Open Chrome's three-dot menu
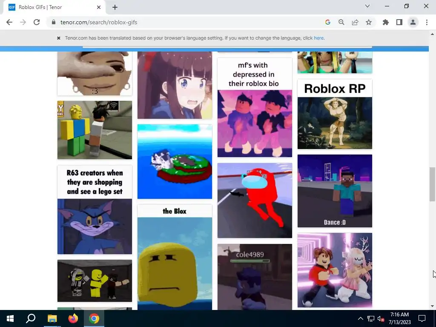Screen dimensions: 436x327 click(427, 22)
